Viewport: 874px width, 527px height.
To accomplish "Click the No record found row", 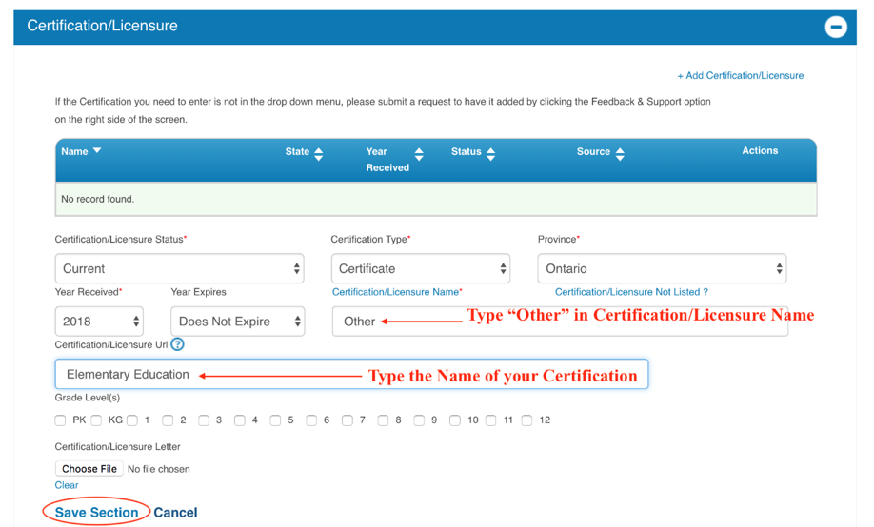I will click(x=436, y=199).
